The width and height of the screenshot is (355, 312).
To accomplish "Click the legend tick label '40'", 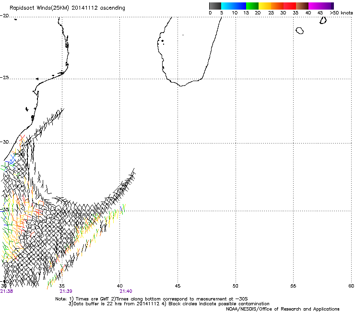I will coord(308,13).
